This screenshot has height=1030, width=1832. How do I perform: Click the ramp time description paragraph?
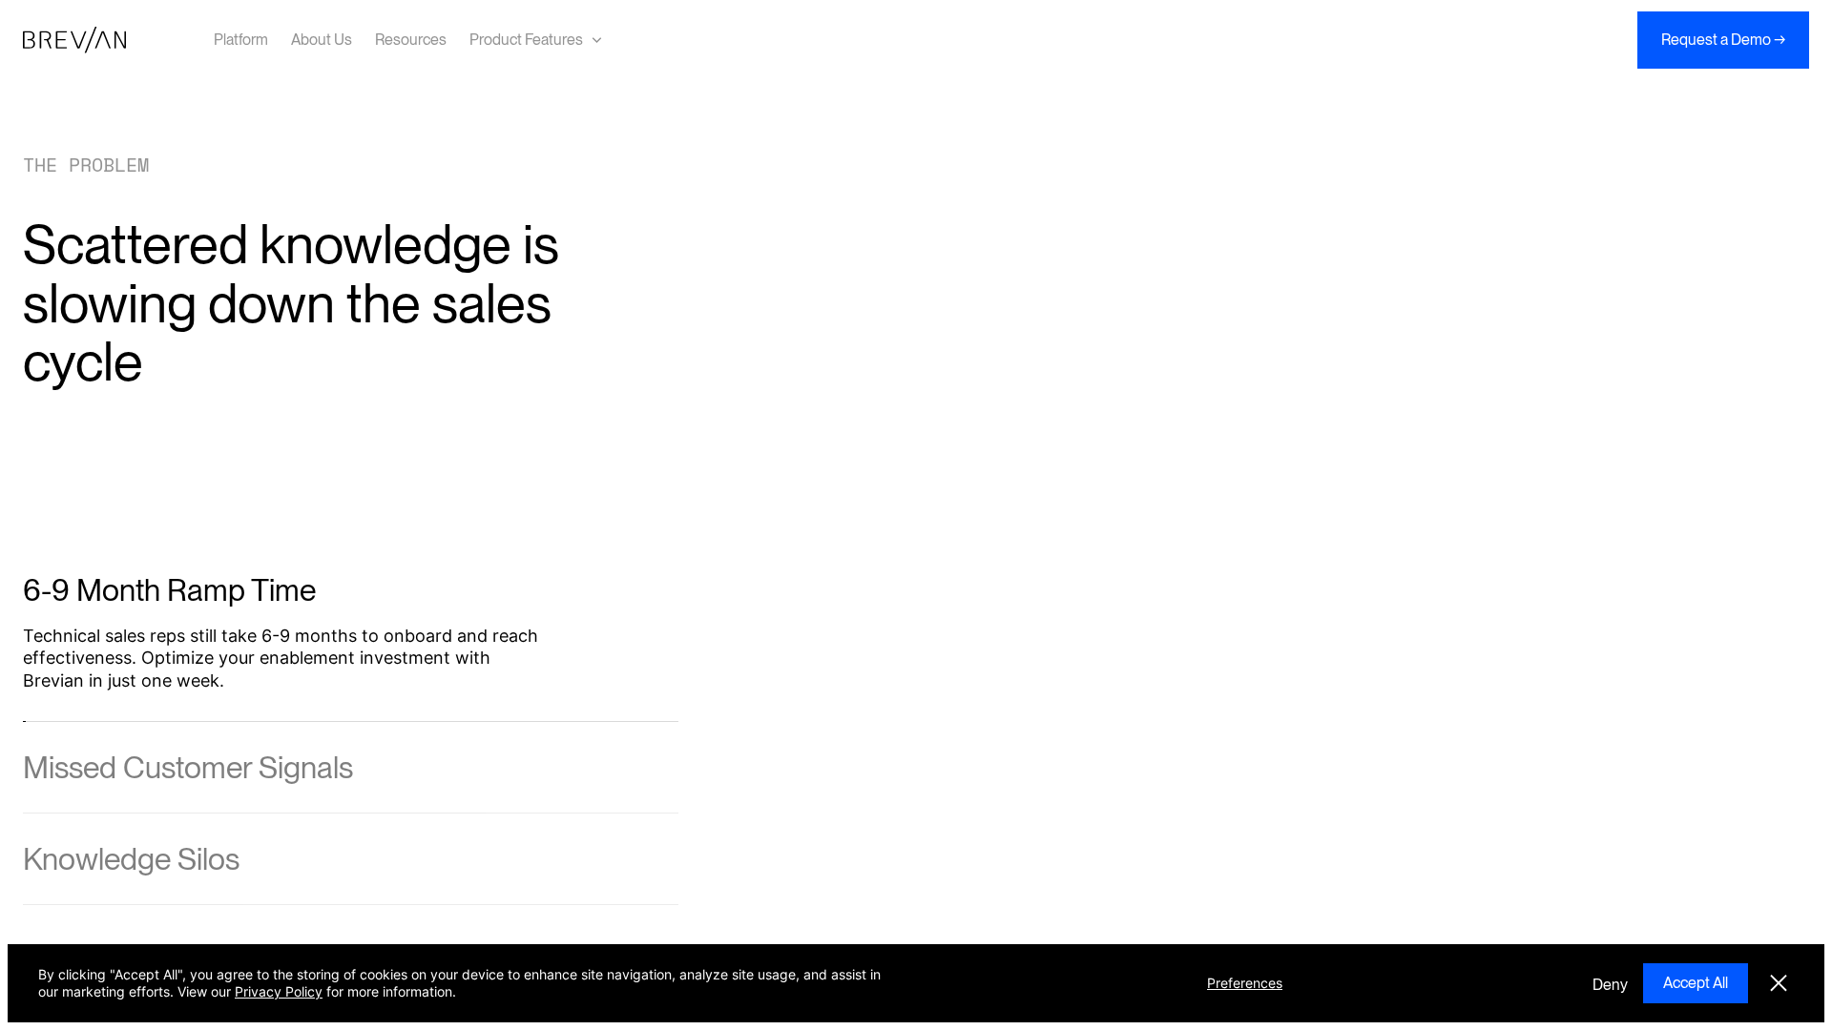tap(281, 658)
